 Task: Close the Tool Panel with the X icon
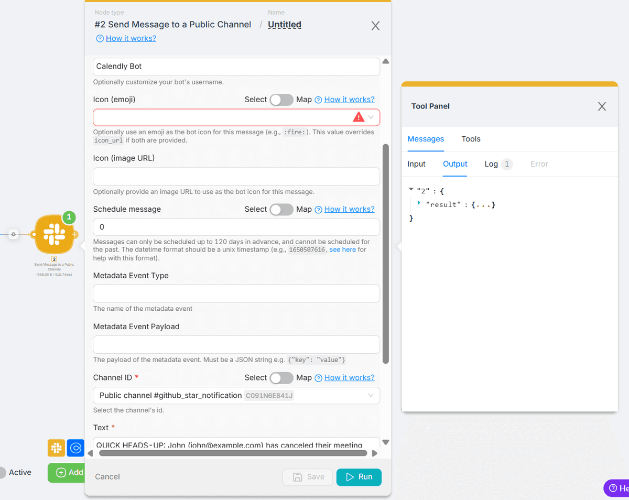pos(602,106)
